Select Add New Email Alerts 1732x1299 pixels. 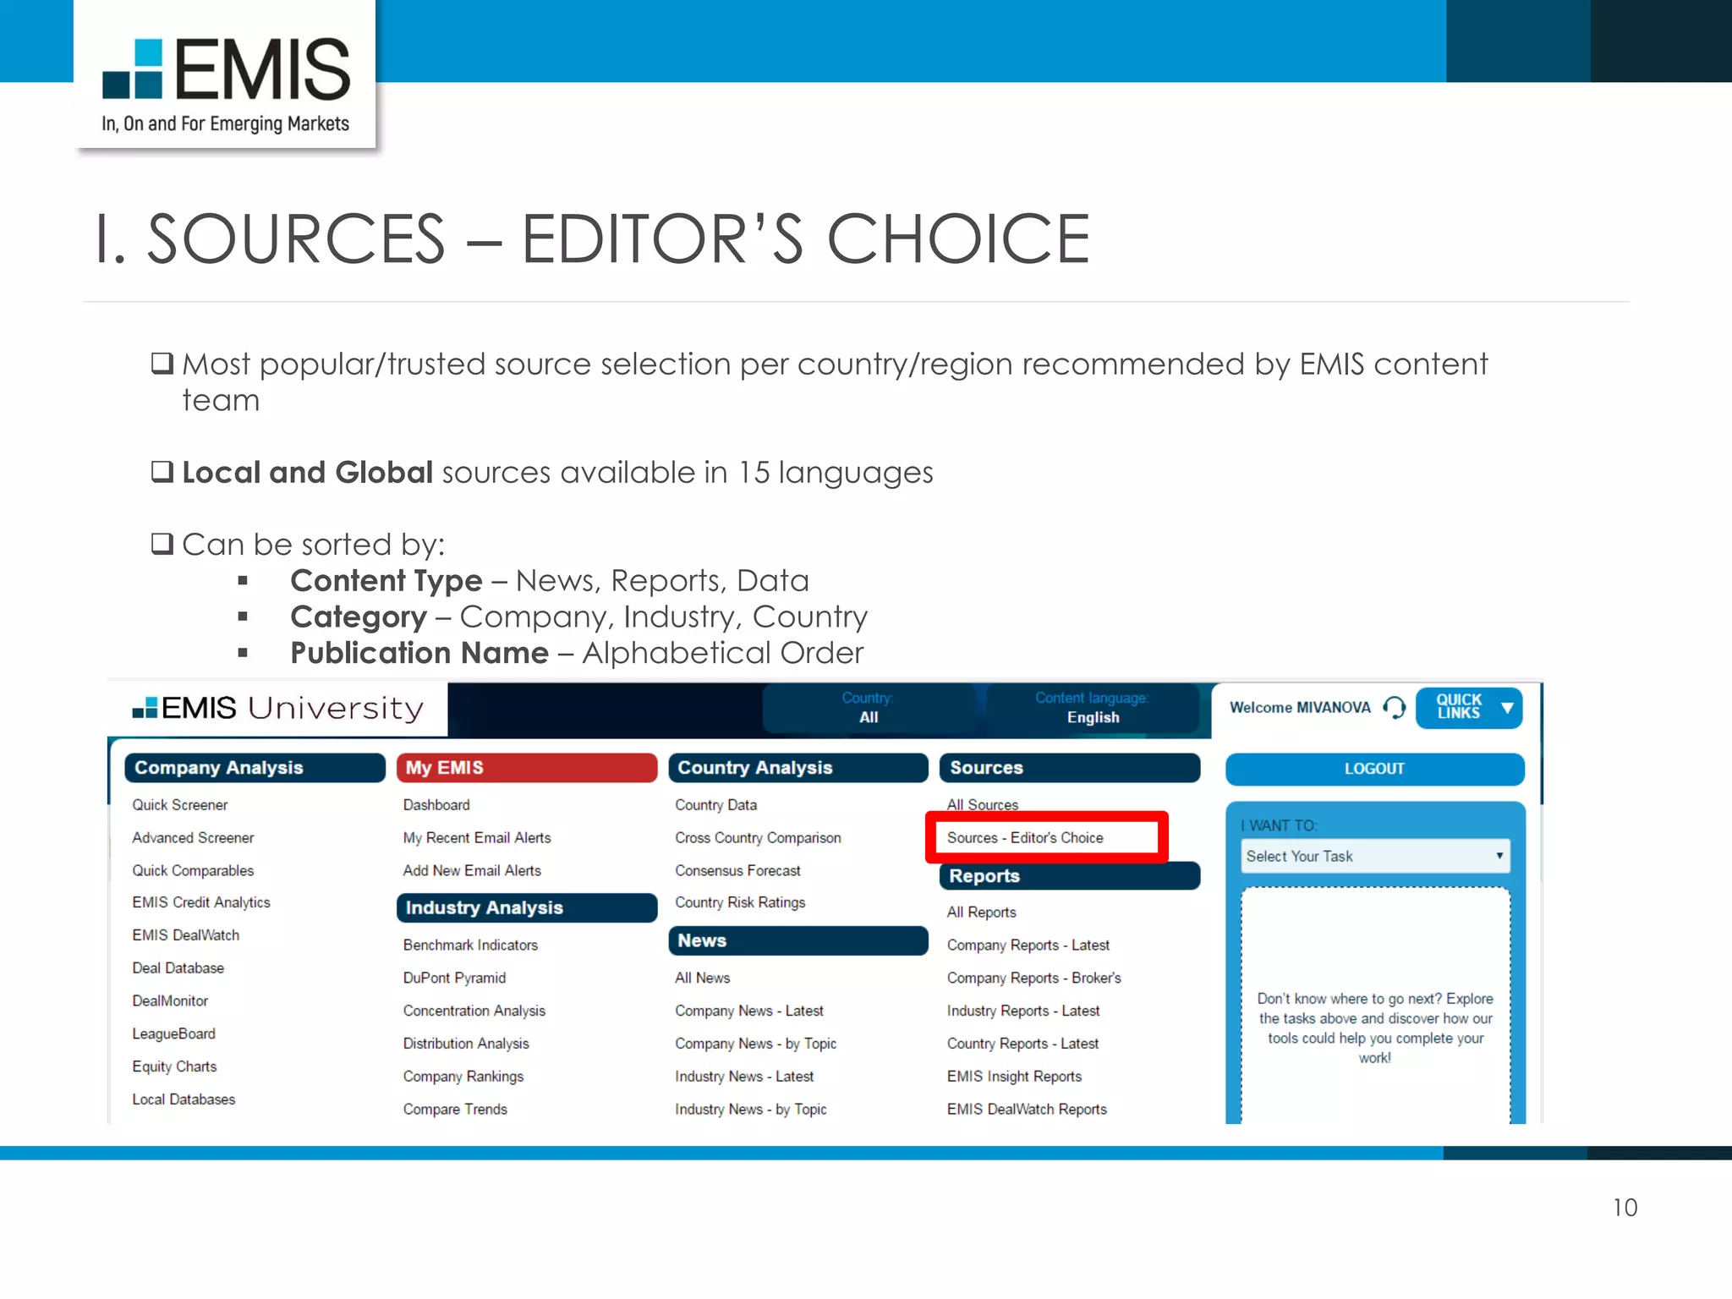pyautogui.click(x=472, y=870)
